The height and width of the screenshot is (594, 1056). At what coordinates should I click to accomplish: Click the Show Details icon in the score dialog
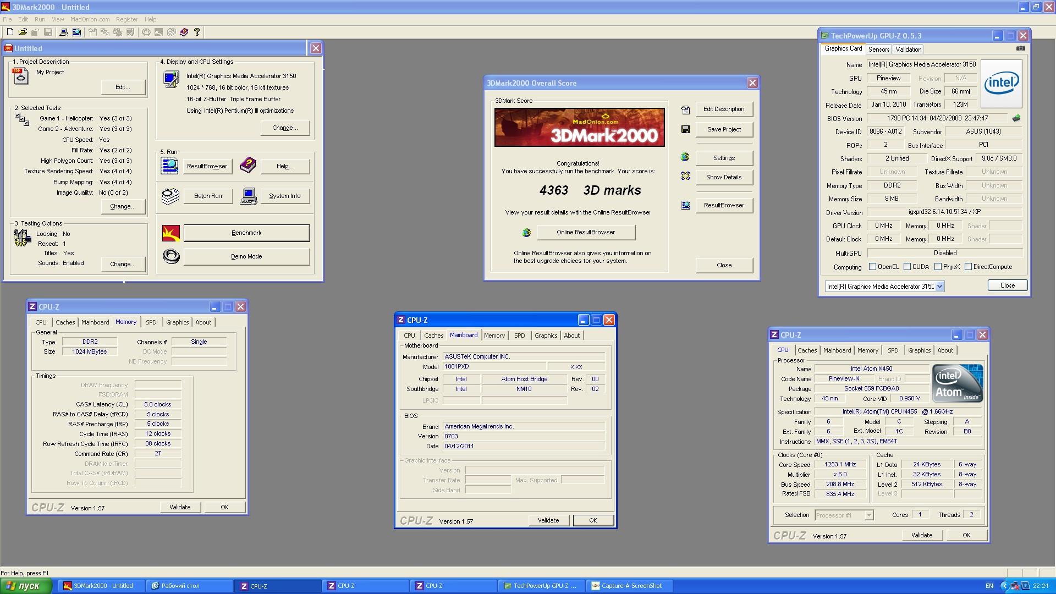tap(685, 177)
